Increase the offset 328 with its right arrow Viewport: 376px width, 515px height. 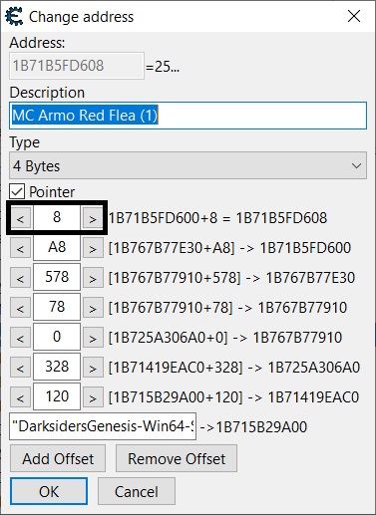coord(93,368)
